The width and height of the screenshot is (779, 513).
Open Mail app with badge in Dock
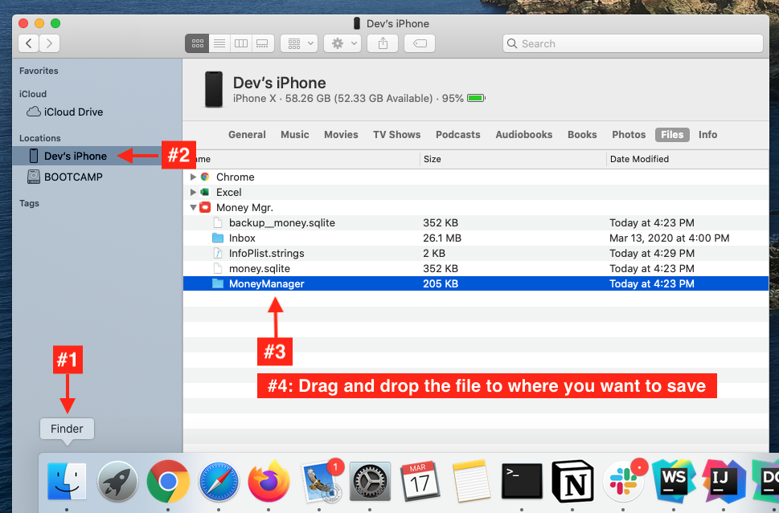[x=321, y=480]
